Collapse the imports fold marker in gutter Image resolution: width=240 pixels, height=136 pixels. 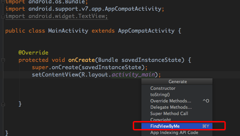pos(3,16)
